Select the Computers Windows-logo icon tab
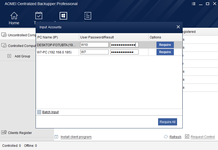 pyautogui.click(x=63, y=16)
